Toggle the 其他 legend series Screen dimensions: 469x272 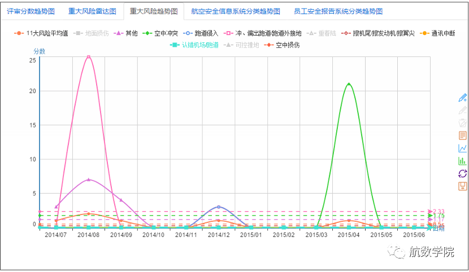tap(125, 33)
